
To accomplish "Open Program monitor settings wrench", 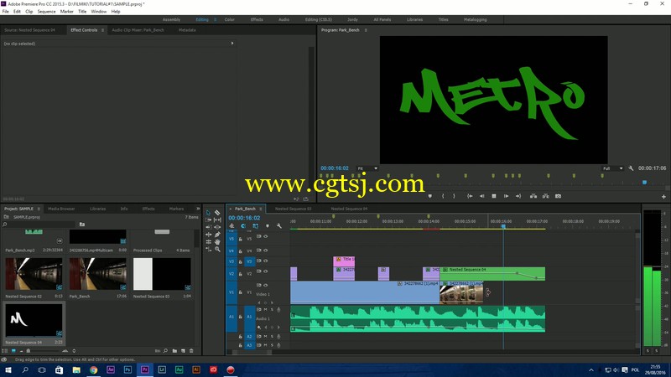I will (x=631, y=168).
